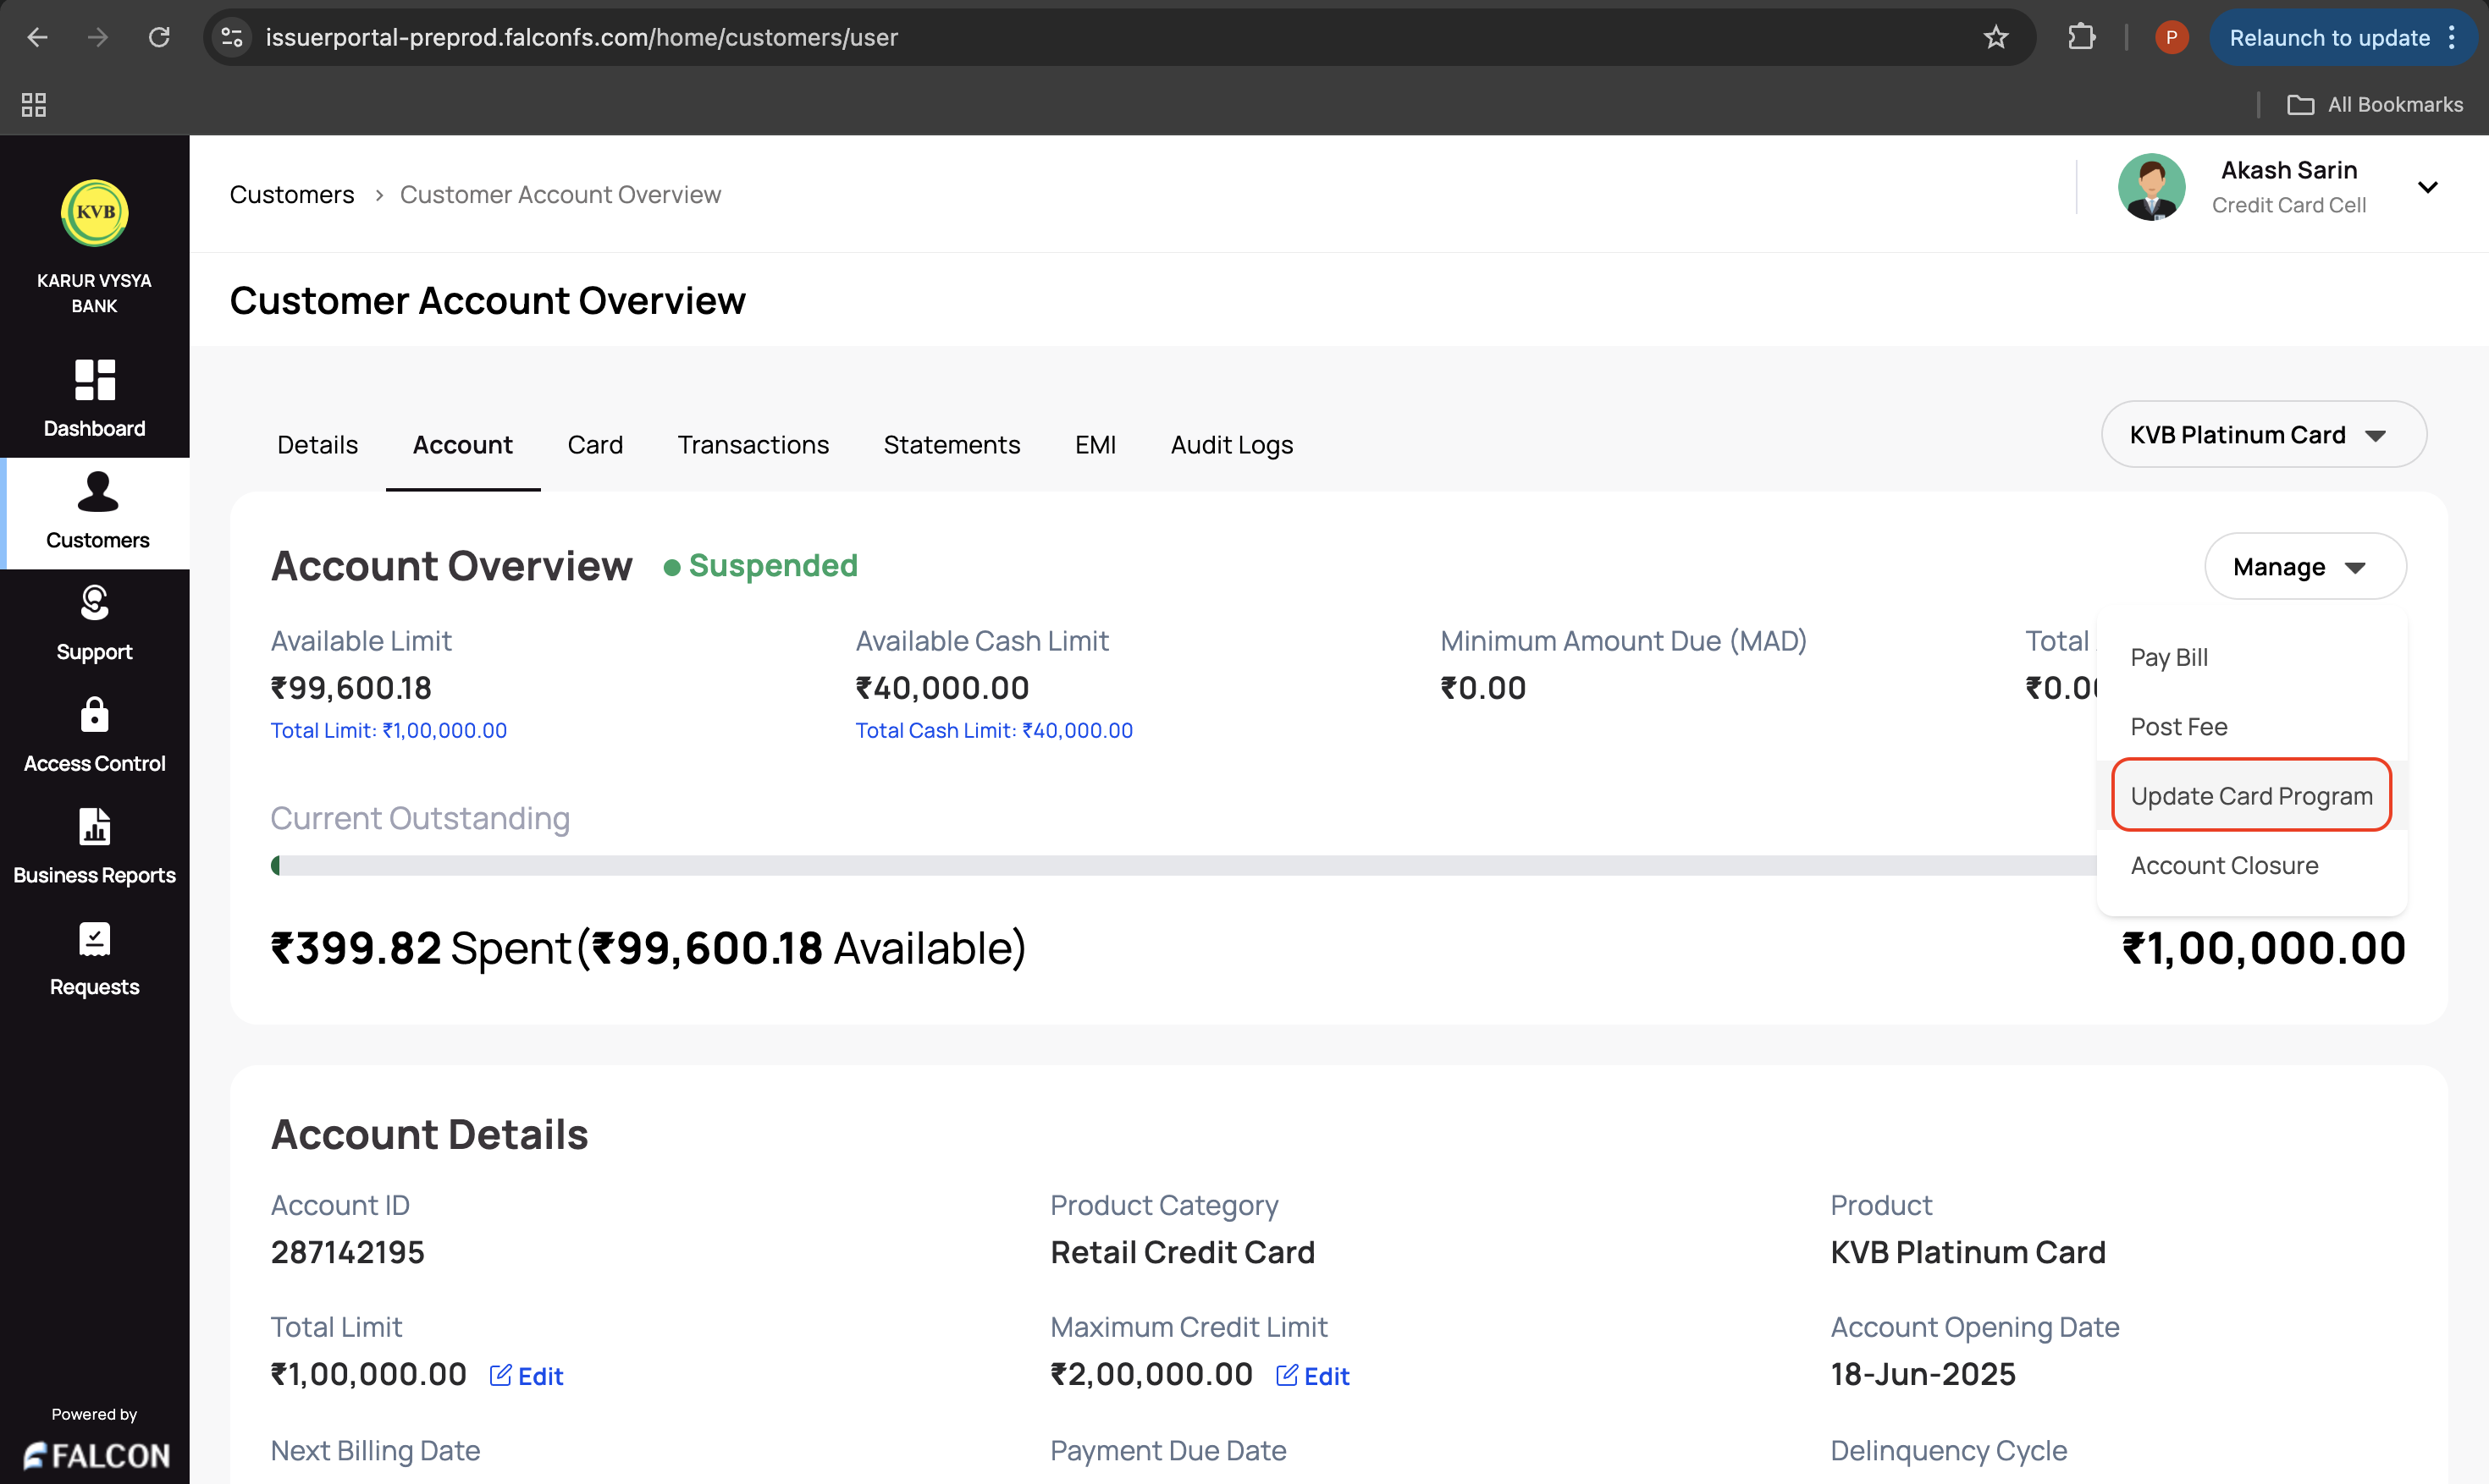Click the browser address bar URL
This screenshot has height=1484, width=2489.
582,38
